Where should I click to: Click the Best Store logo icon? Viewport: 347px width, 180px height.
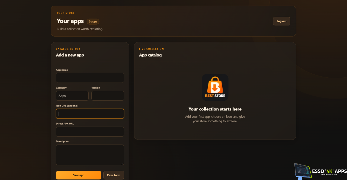[215, 87]
